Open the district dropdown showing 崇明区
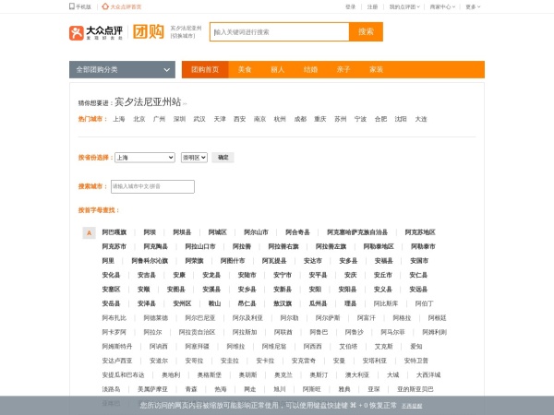The height and width of the screenshot is (415, 554). point(194,158)
